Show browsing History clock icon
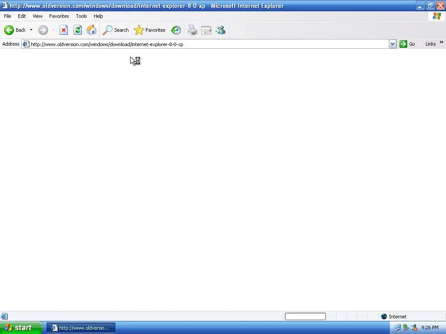Screen dimensions: 446x334 176,30
